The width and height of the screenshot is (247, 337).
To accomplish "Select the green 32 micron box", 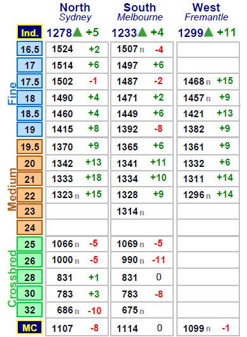I will tap(30, 310).
